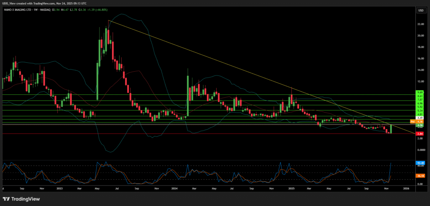Click the 2023 label on the time axis
The width and height of the screenshot is (430, 206).
60,189
